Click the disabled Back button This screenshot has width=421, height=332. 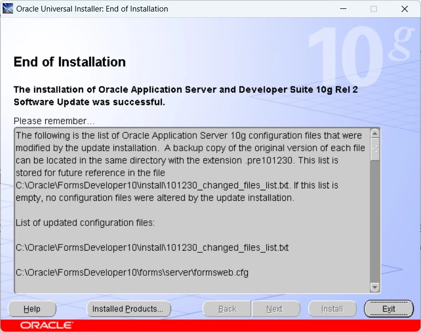click(227, 309)
